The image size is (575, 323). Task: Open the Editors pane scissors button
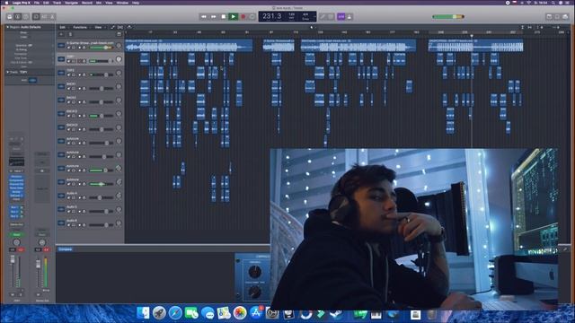pos(52,17)
